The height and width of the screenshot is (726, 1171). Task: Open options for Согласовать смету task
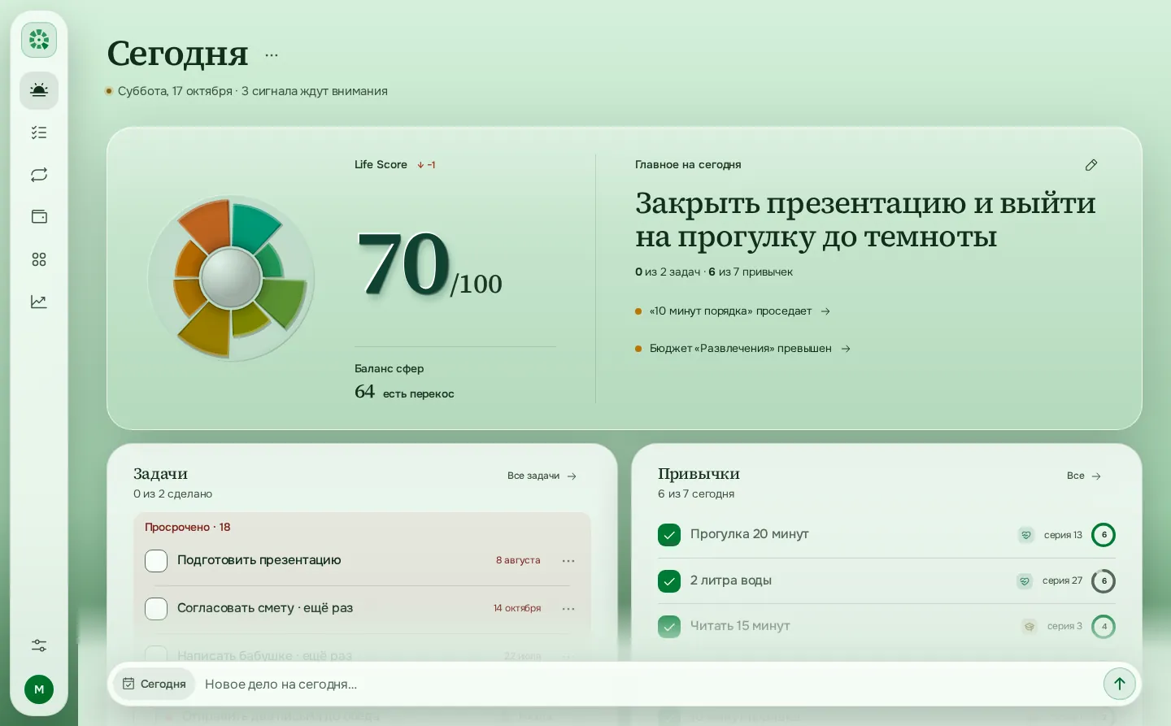[x=568, y=609]
